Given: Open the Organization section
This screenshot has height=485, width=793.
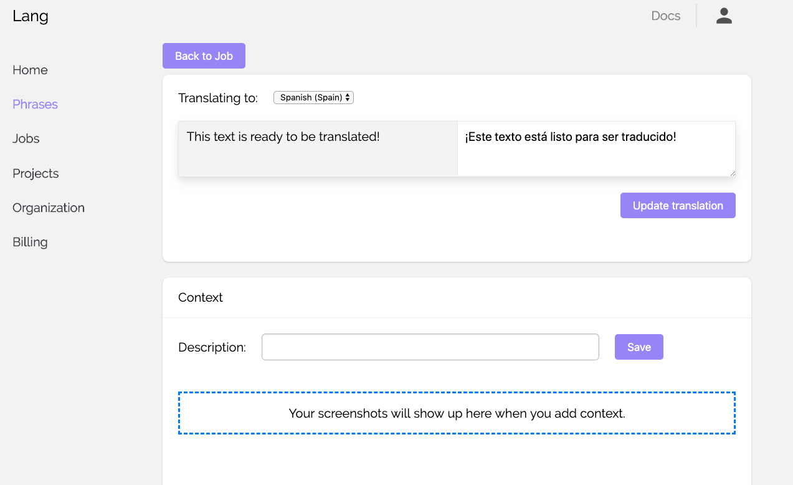Looking at the screenshot, I should click(49, 208).
